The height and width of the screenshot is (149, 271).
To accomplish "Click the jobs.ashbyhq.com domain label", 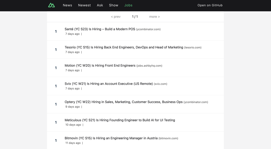I will point(149,66).
